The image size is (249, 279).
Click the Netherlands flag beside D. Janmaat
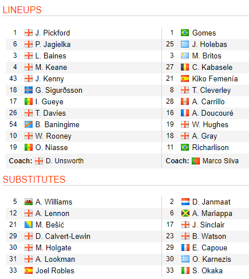click(x=185, y=202)
